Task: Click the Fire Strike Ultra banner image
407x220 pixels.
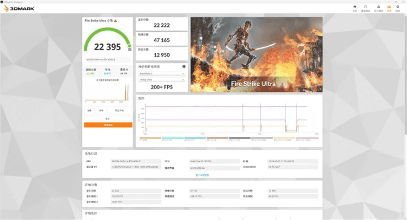Action: click(x=256, y=54)
